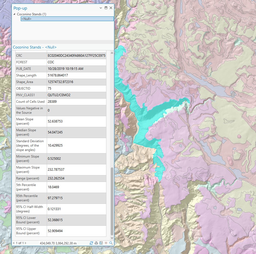Click the refresh pop-up content icon
This screenshot has height=254, width=256.
pos(91,243)
